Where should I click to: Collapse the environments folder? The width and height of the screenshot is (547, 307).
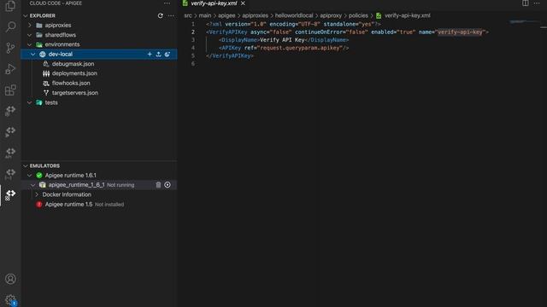[30, 44]
